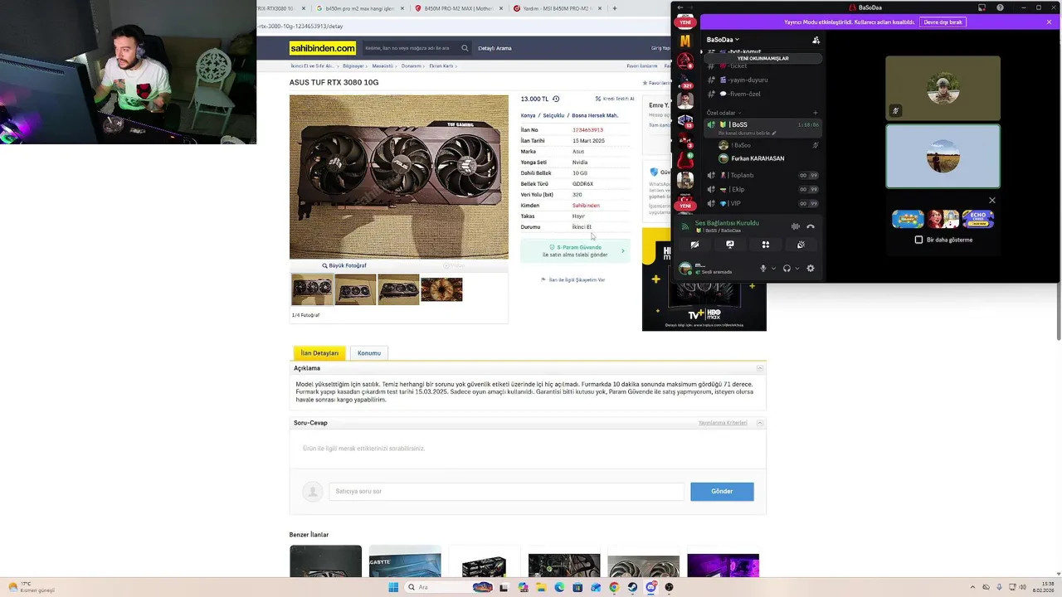Click pencil icon to set channel status
The width and height of the screenshot is (1062, 597).
pyautogui.click(x=774, y=133)
